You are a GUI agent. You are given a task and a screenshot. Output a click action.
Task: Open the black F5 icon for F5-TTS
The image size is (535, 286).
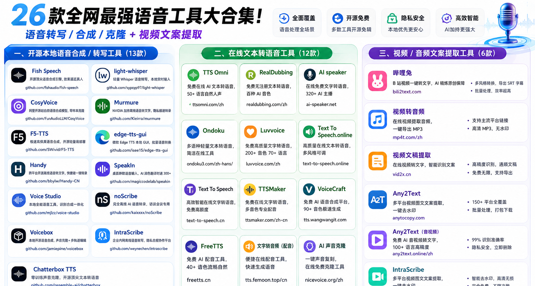tap(18, 137)
